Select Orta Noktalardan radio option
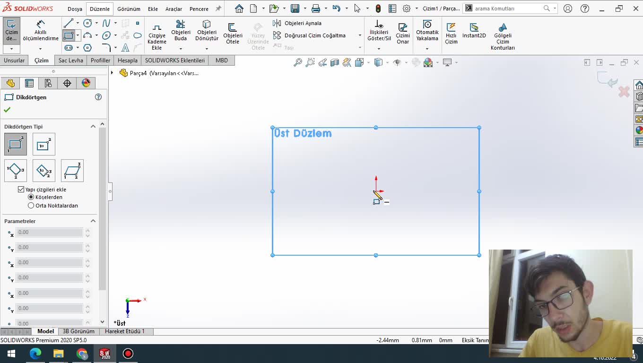Image resolution: width=643 pixels, height=363 pixels. tap(31, 206)
